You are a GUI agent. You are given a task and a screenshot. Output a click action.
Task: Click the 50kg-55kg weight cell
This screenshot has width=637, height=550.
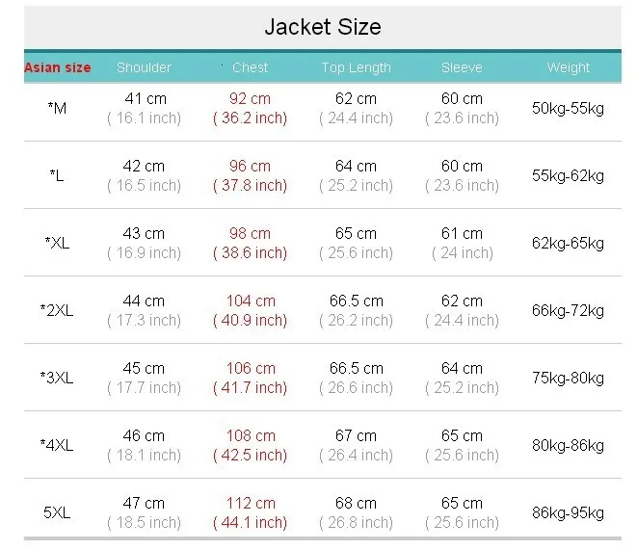(x=568, y=108)
